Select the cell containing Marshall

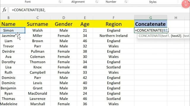coord(38,104)
